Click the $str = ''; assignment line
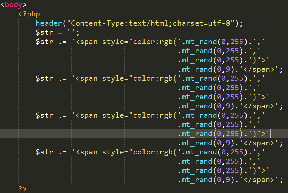The width and height of the screenshot is (288, 193). point(57,33)
